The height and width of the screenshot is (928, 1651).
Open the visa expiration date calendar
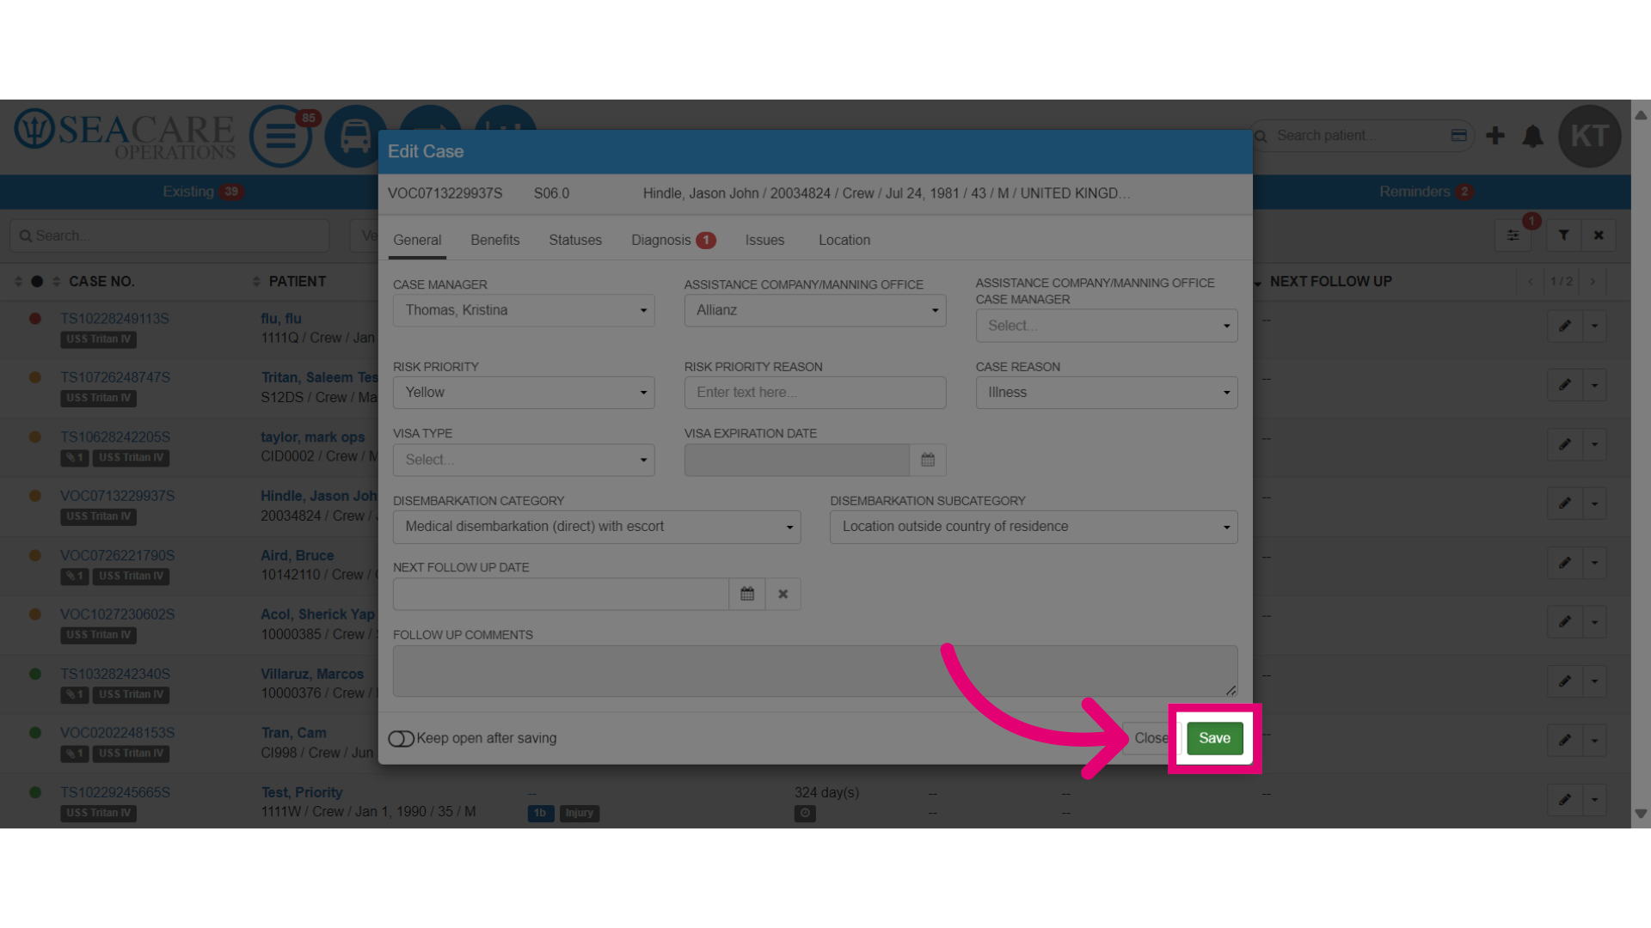point(928,460)
